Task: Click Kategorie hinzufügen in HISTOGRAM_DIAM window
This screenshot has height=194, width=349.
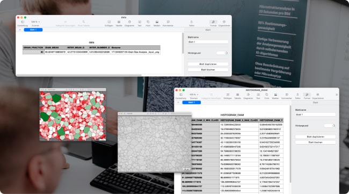Action: pyautogui.click(x=211, y=96)
